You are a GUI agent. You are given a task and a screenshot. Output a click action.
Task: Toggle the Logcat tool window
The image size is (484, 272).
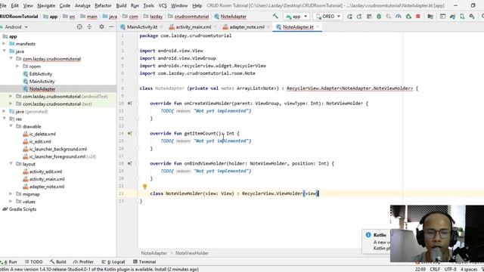[x=113, y=262]
